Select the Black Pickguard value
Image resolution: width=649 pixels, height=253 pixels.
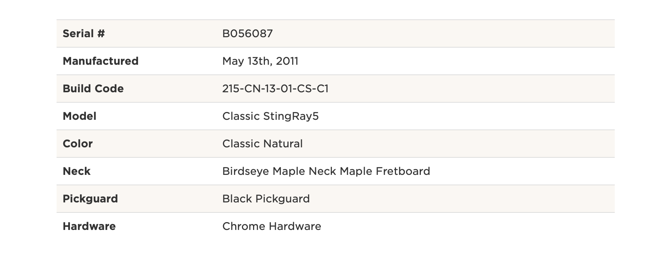266,199
